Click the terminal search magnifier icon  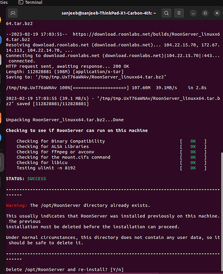click(167, 13)
